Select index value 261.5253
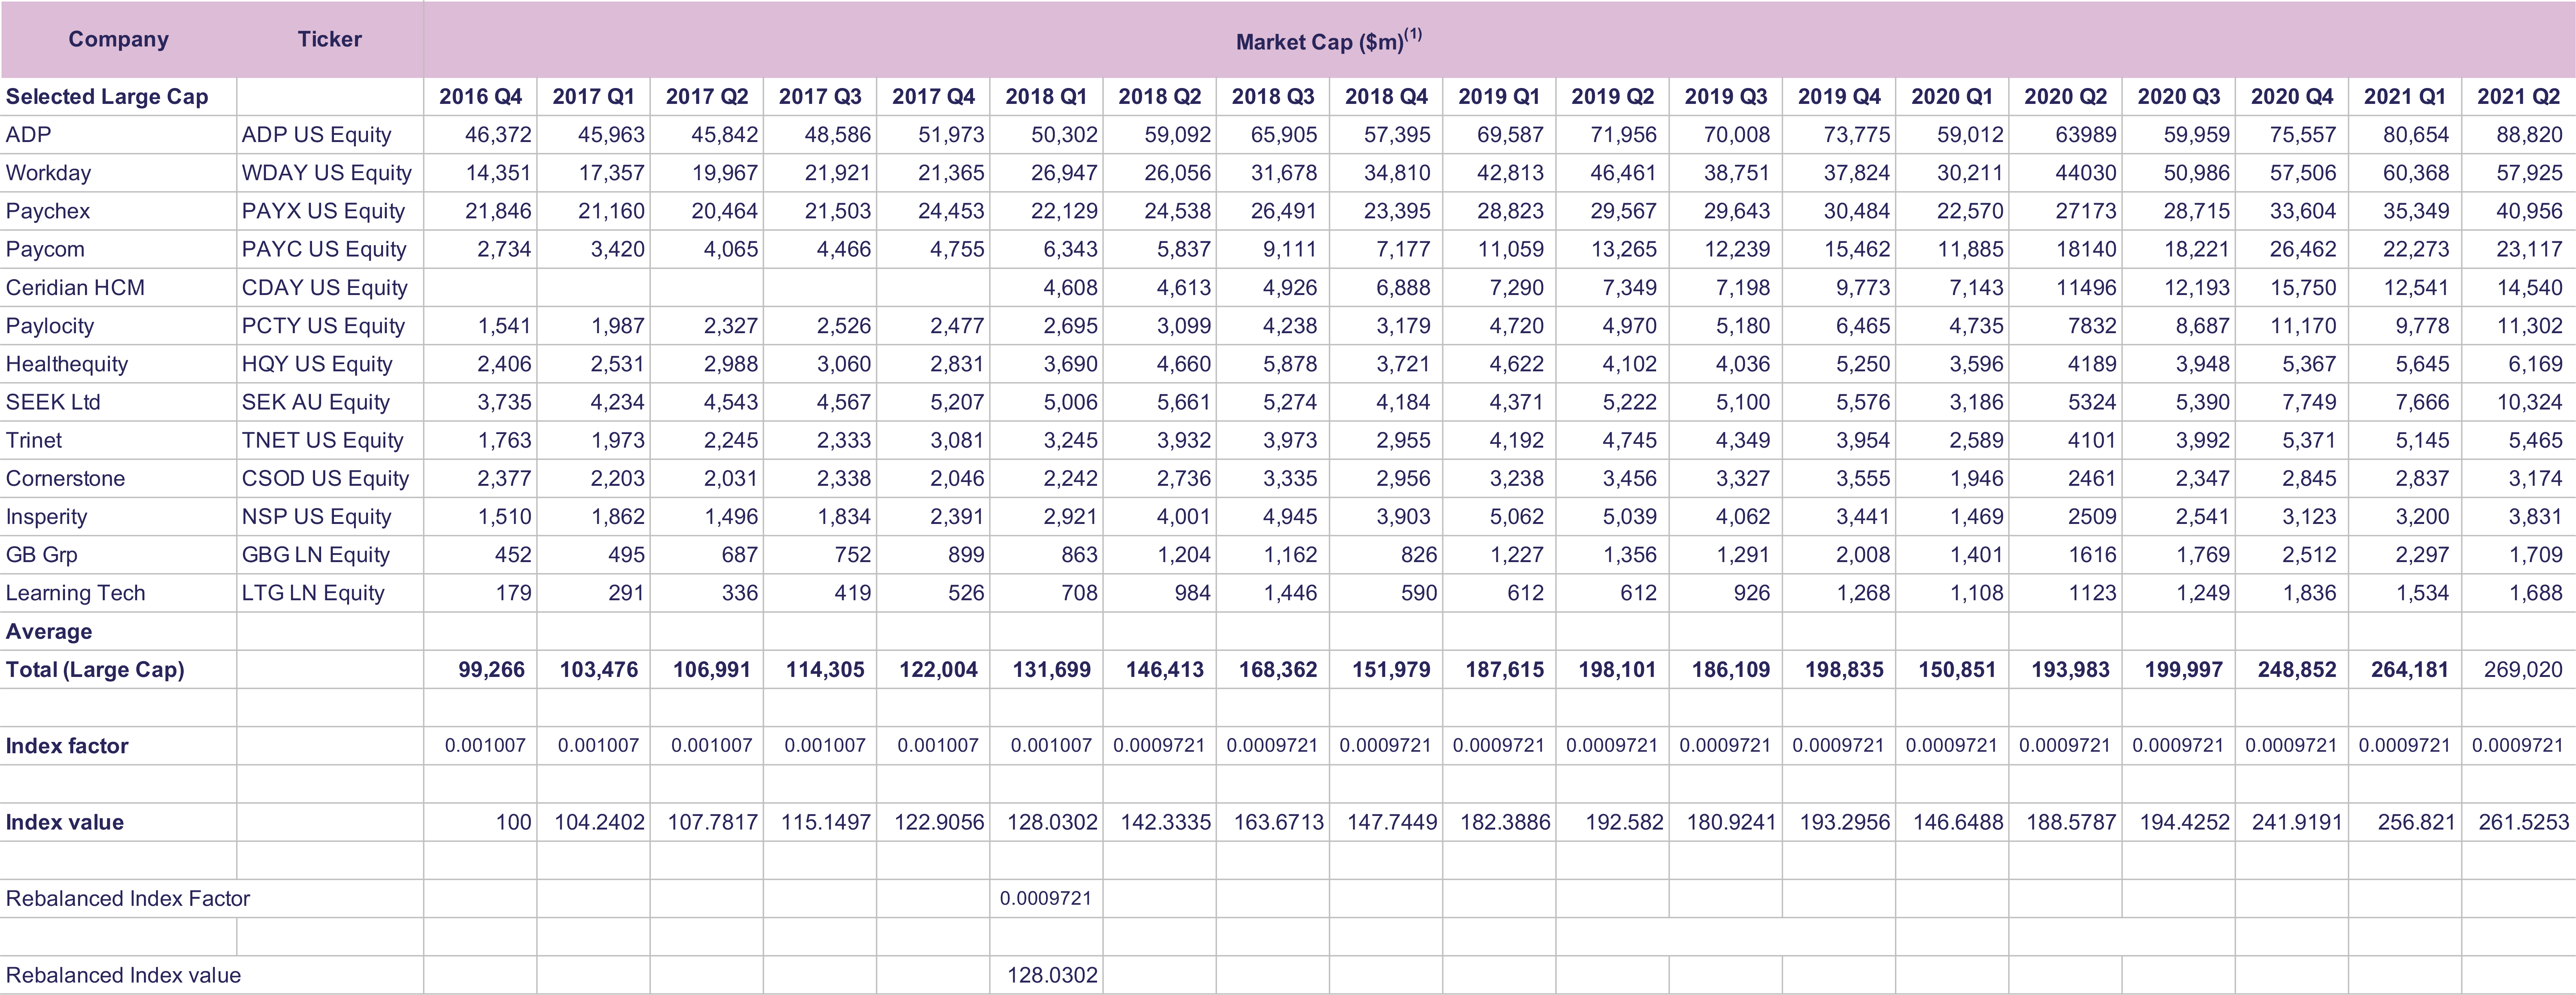Image resolution: width=2576 pixels, height=995 pixels. 2523,822
